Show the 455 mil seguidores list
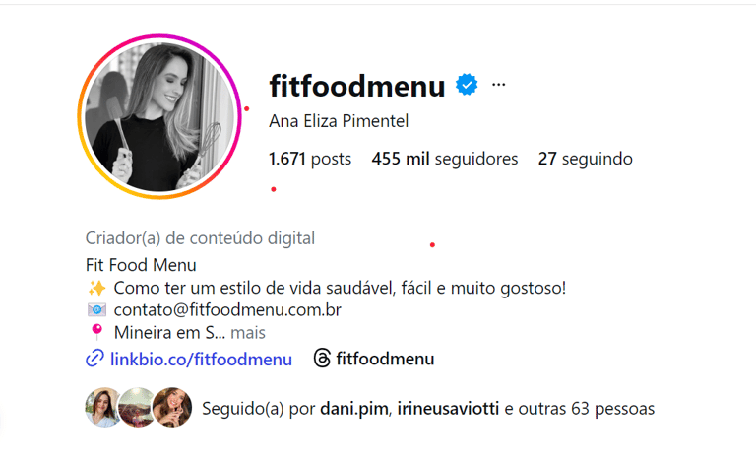This screenshot has height=462, width=756. (x=445, y=159)
